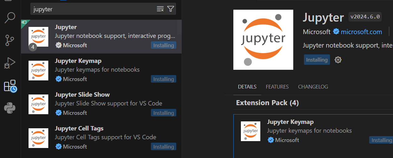Click the verified badge beside microsoft.com
393x158 pixels.
pyautogui.click(x=336, y=32)
